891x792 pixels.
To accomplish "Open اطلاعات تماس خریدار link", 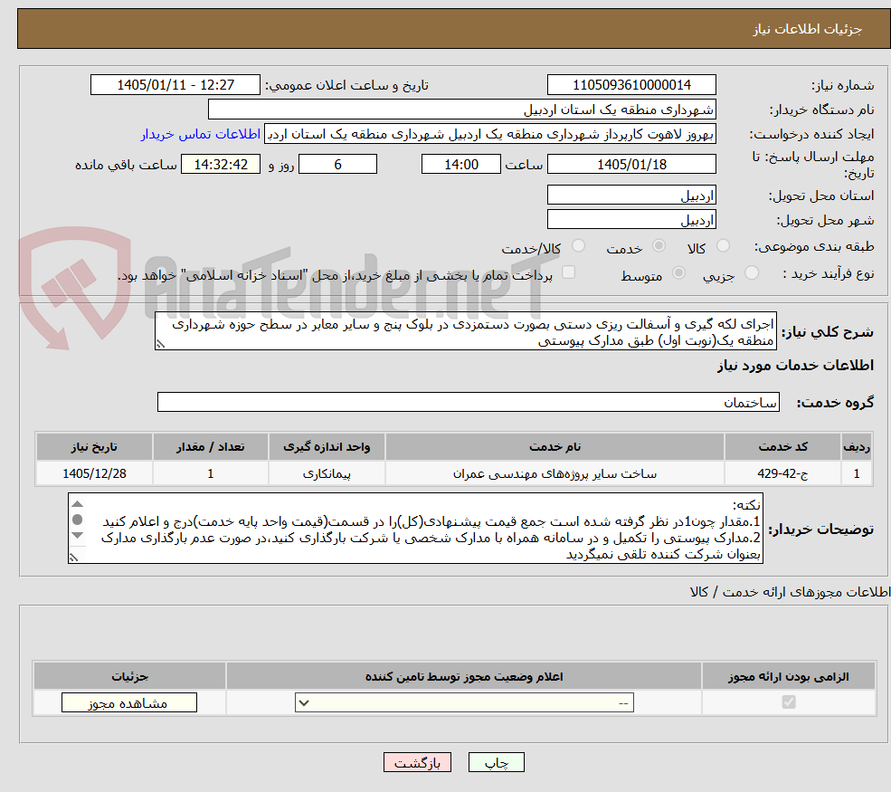I will (x=201, y=134).
